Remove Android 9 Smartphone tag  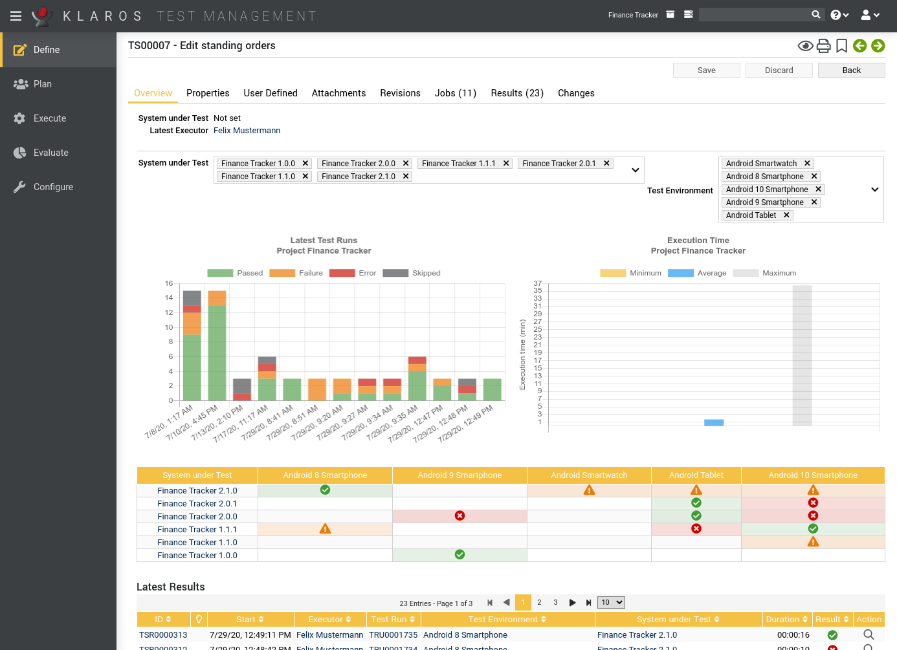(x=814, y=202)
